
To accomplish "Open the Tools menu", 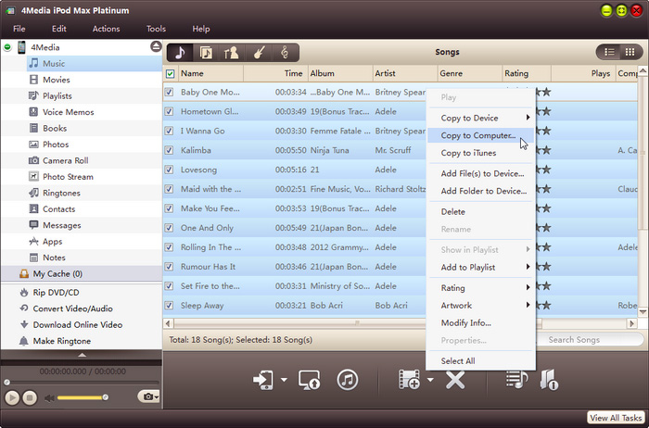I will click(x=156, y=29).
